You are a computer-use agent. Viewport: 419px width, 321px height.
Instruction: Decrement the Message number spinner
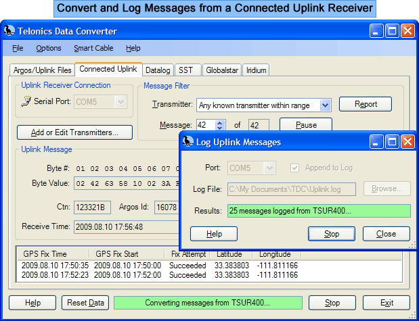click(220, 128)
